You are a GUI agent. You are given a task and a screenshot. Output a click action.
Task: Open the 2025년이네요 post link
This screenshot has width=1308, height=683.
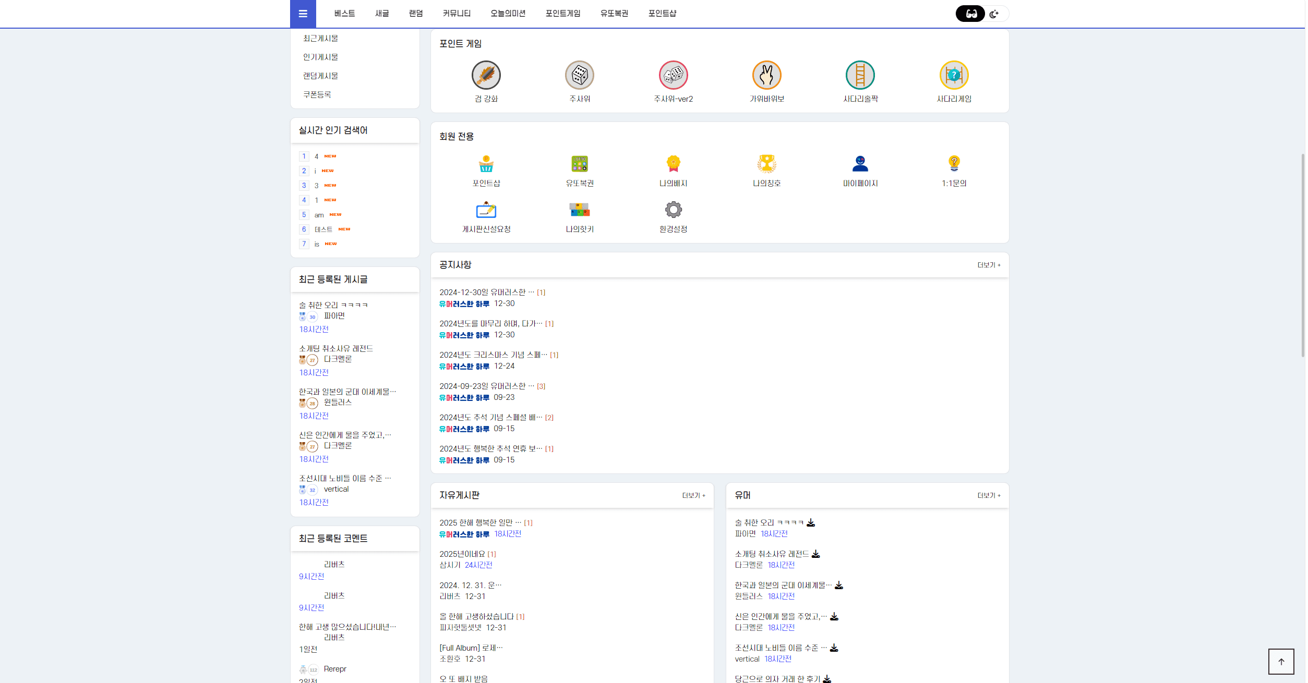(462, 554)
